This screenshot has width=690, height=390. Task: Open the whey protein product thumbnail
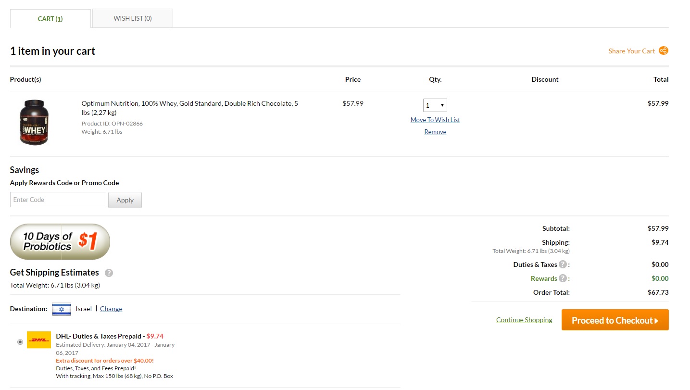tap(34, 123)
